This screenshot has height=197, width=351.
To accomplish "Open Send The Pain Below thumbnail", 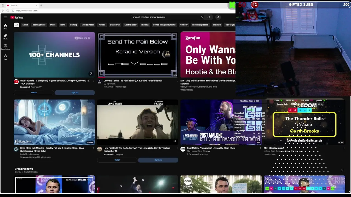I will click(138, 55).
